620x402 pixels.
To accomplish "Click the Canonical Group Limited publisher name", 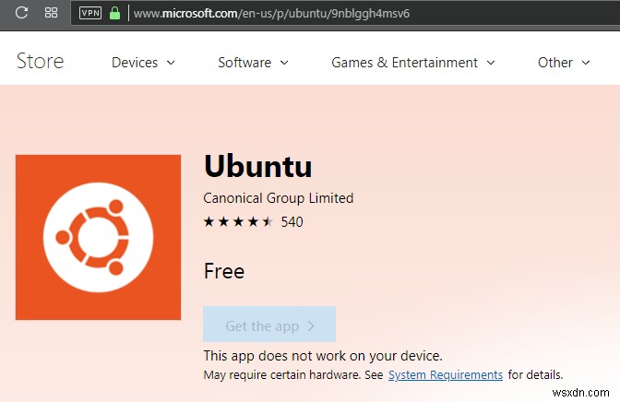I will pos(279,198).
